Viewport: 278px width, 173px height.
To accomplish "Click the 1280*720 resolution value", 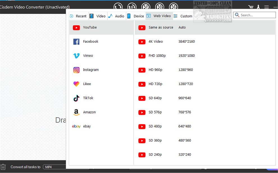I will (x=186, y=84).
